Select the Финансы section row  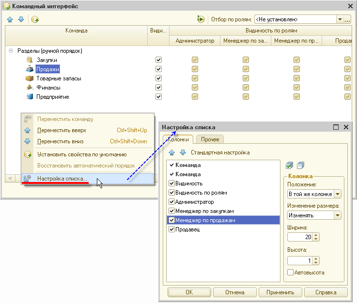pyautogui.click(x=48, y=88)
